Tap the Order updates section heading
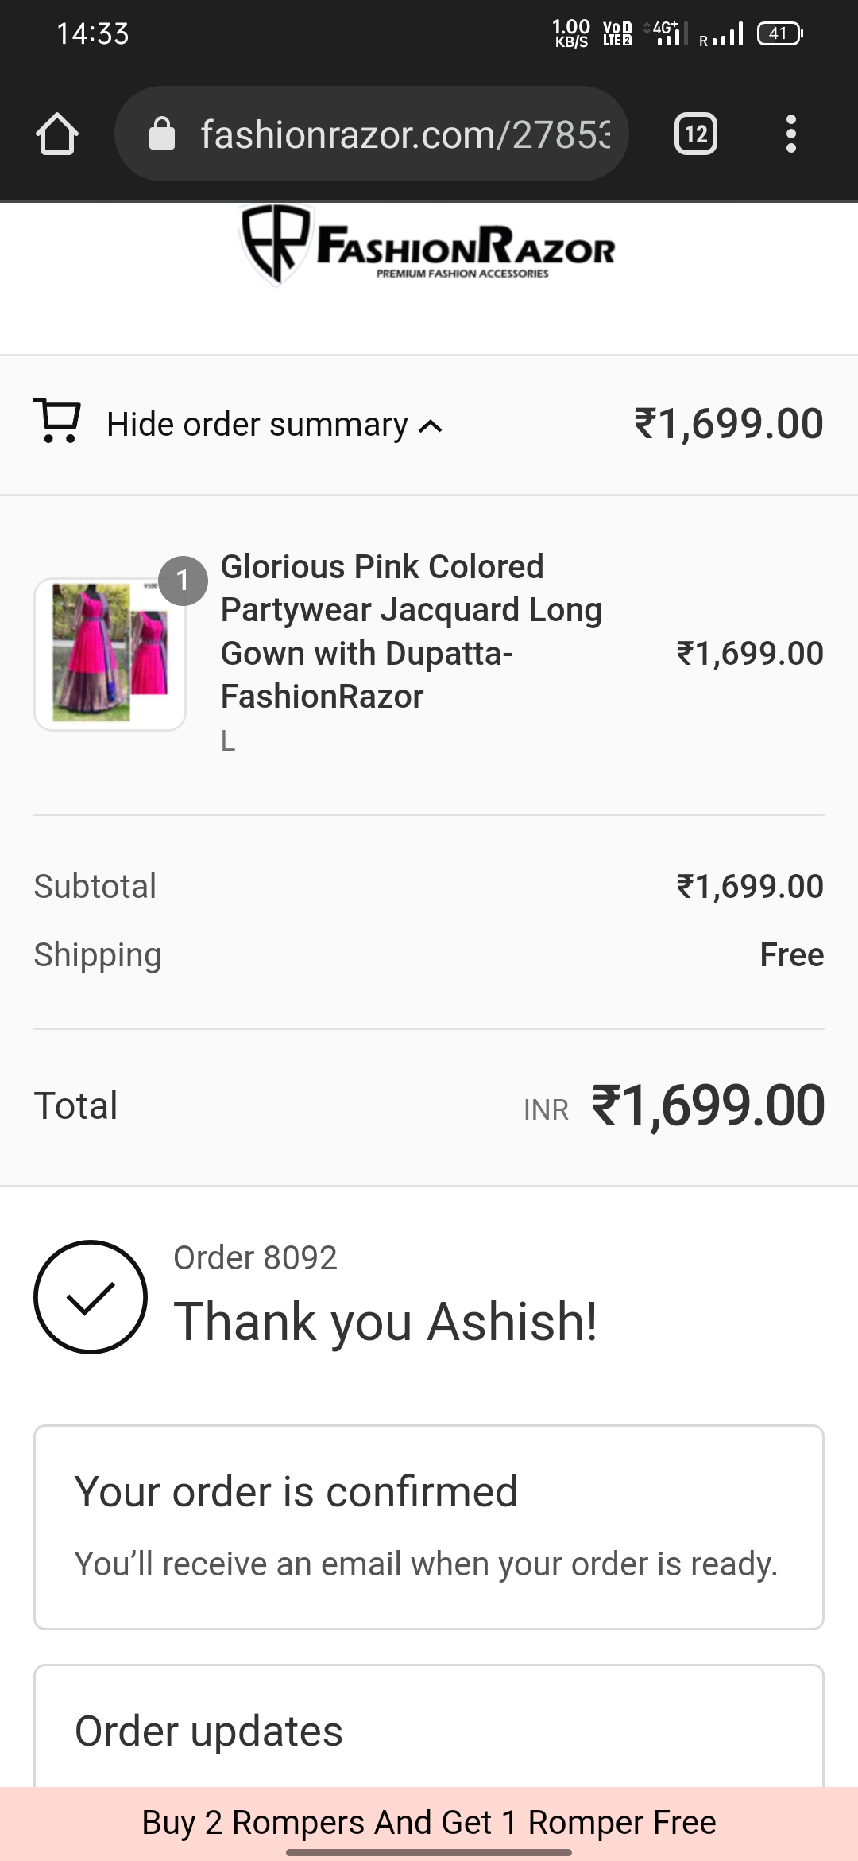 click(209, 1731)
